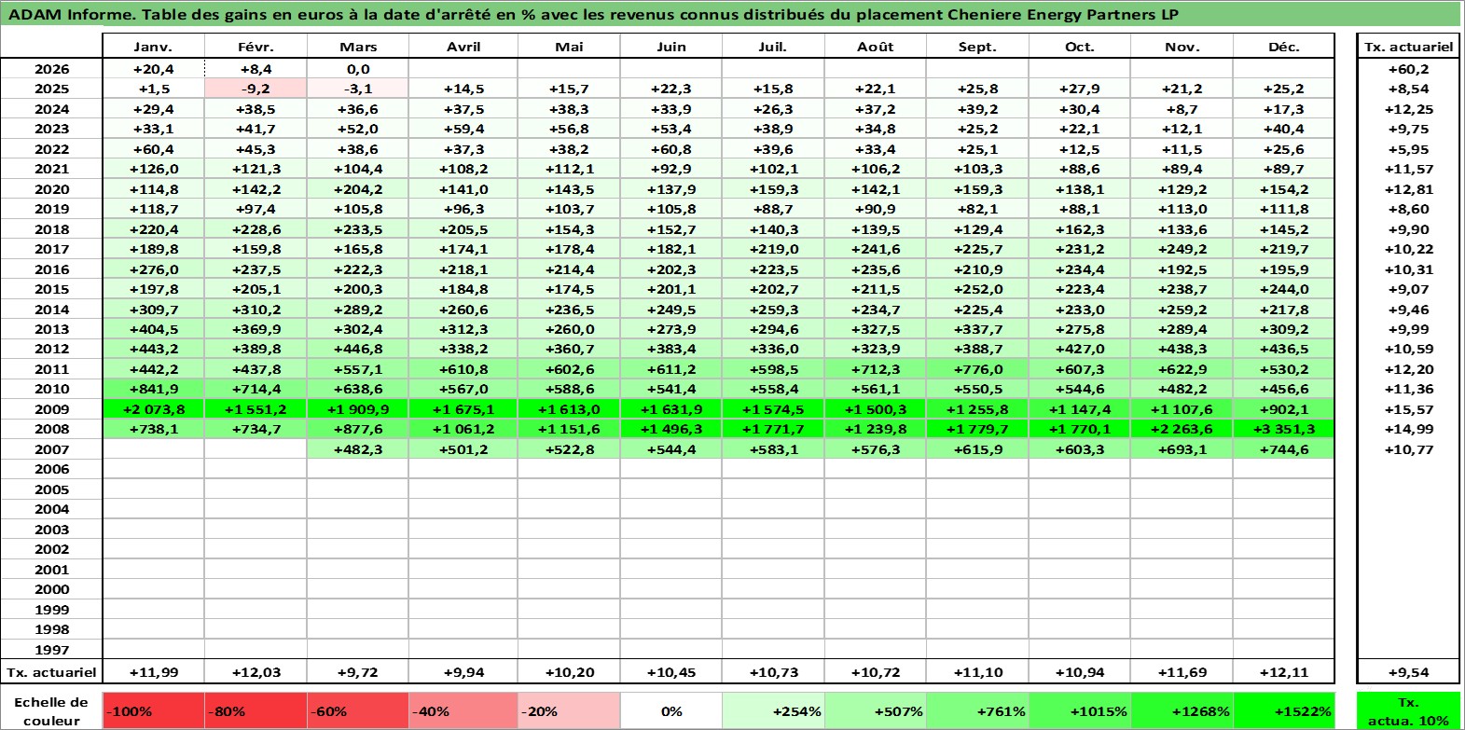Click the '+11,99' rate under Janv.
1465x730 pixels.
tap(153, 672)
